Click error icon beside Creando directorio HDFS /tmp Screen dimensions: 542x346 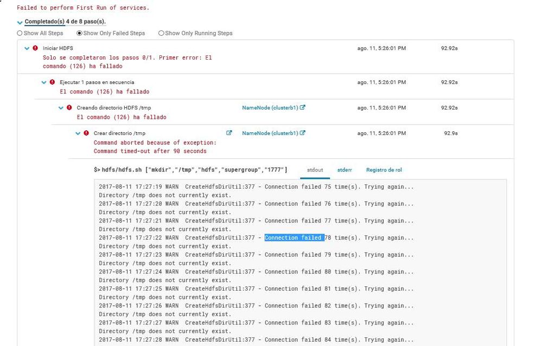click(69, 107)
